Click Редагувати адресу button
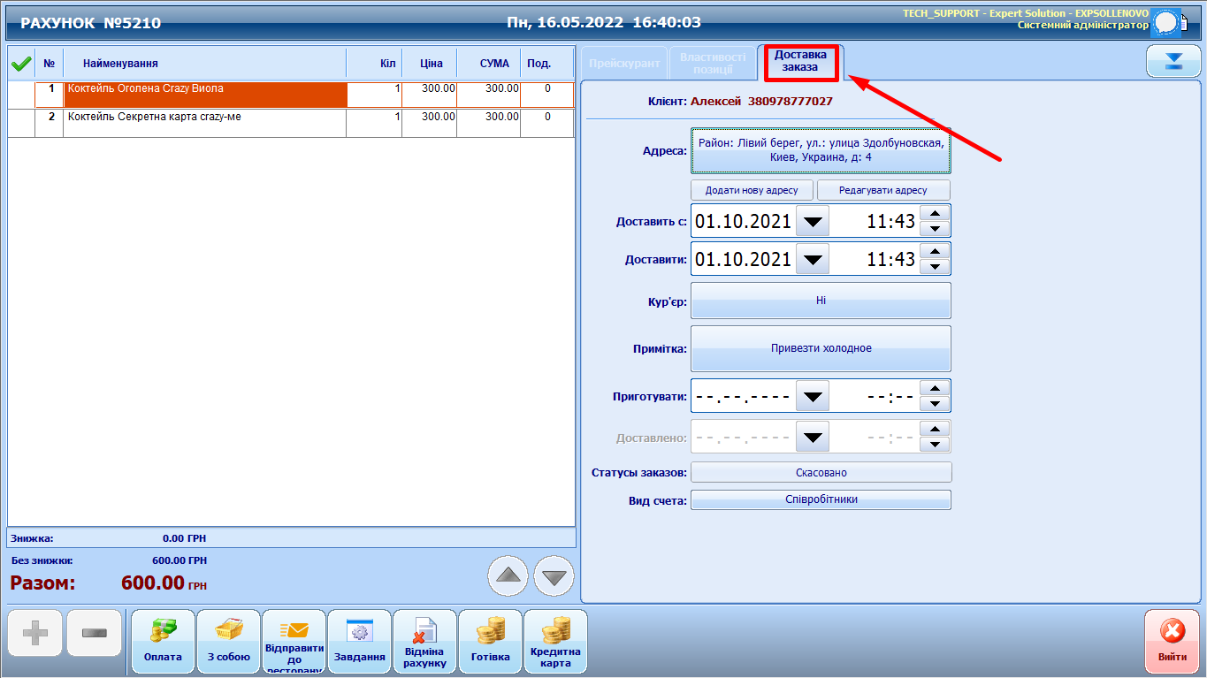The height and width of the screenshot is (678, 1207). tap(882, 190)
